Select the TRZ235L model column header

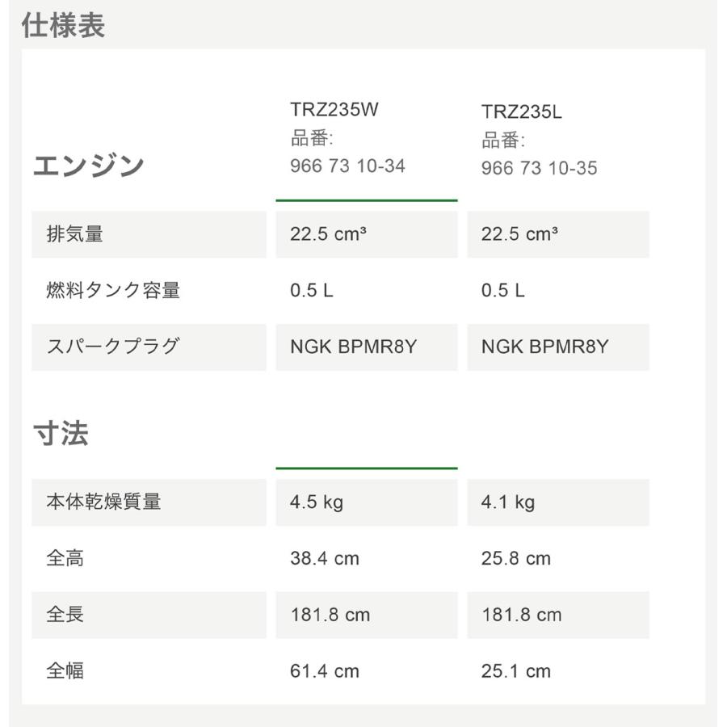click(x=522, y=111)
